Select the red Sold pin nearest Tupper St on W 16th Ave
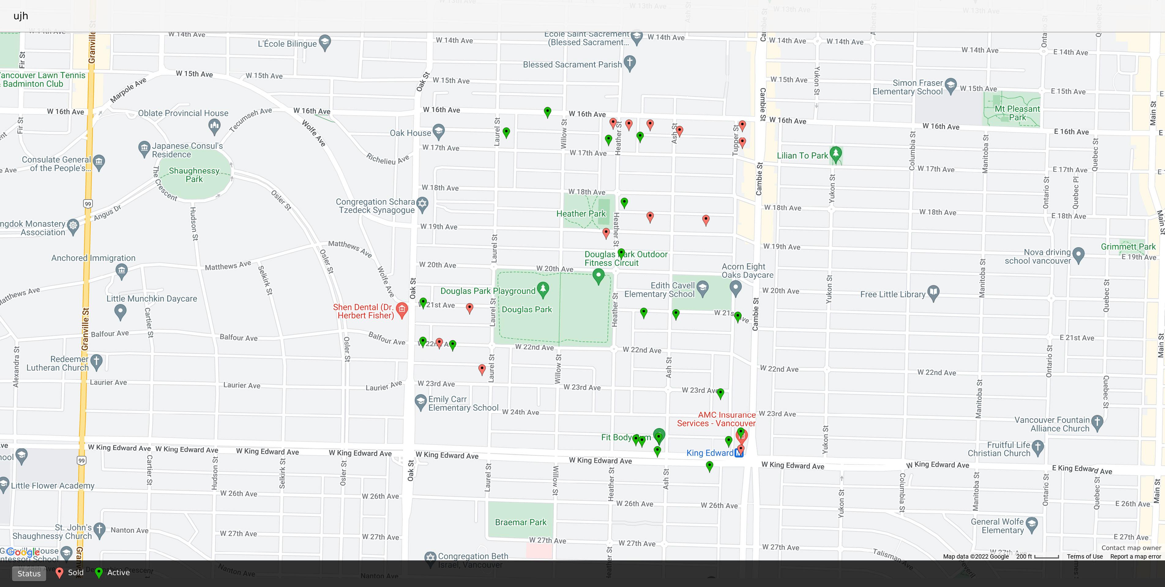This screenshot has width=1165, height=587. pyautogui.click(x=742, y=125)
